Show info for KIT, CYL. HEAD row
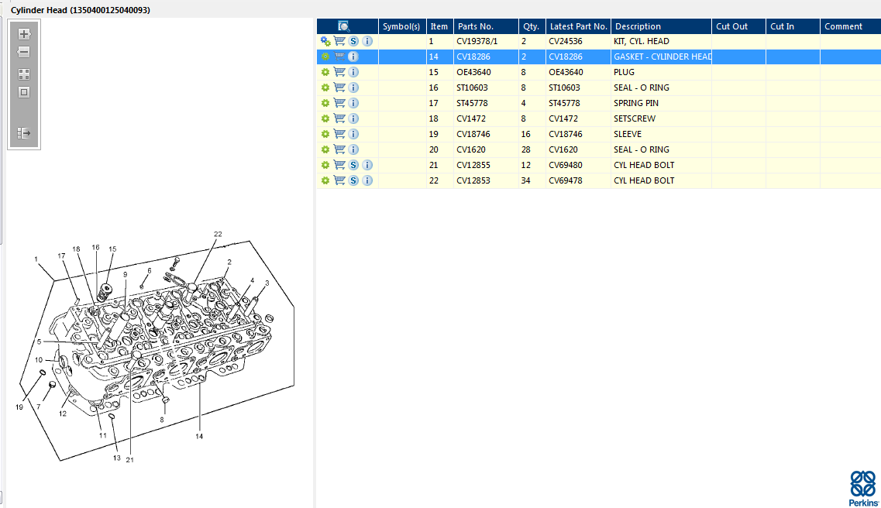The image size is (881, 508). [367, 41]
